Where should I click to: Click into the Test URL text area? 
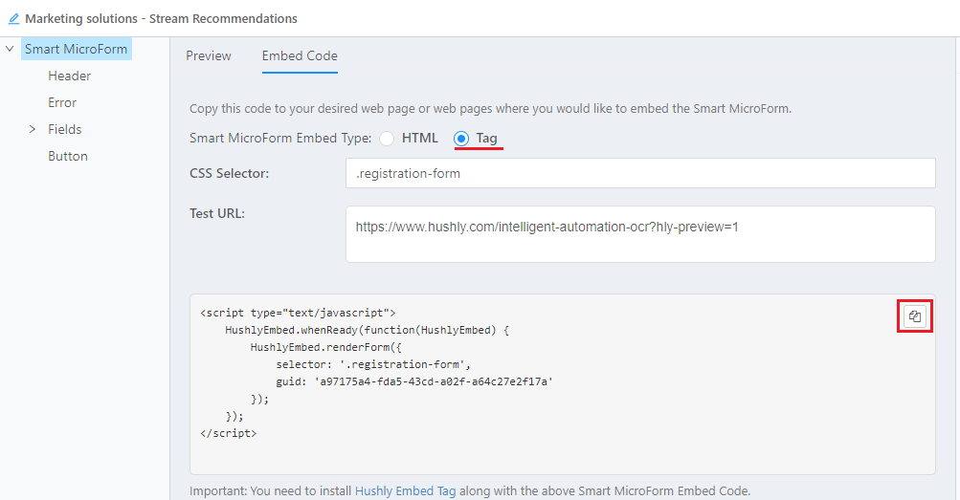click(x=640, y=234)
